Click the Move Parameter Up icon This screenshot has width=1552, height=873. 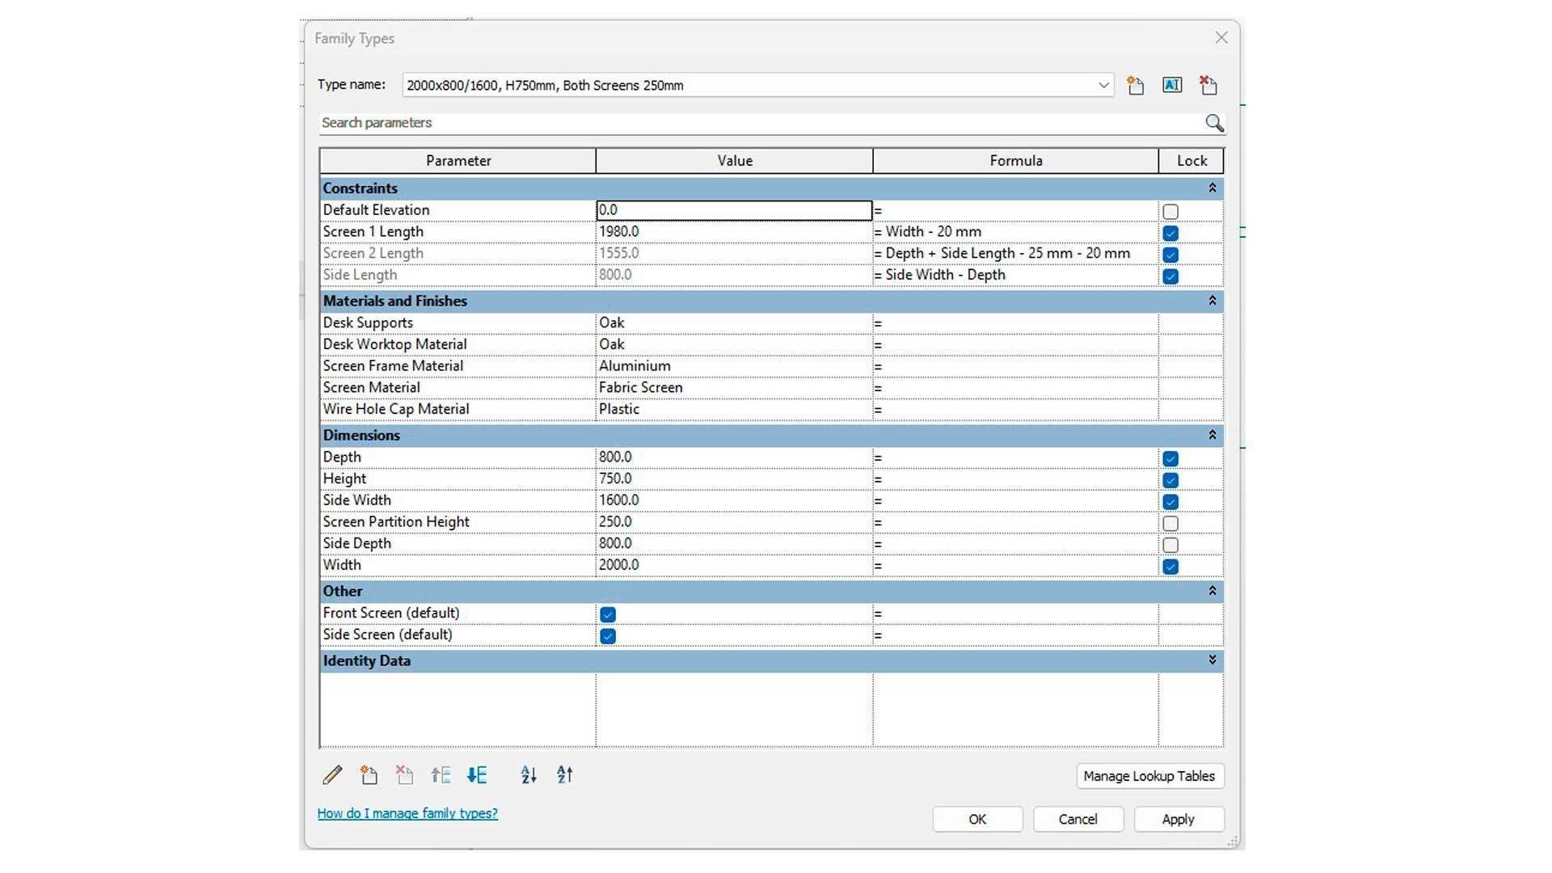tap(441, 775)
